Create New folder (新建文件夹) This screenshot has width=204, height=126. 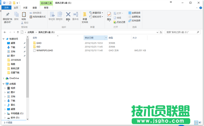pos(85,17)
